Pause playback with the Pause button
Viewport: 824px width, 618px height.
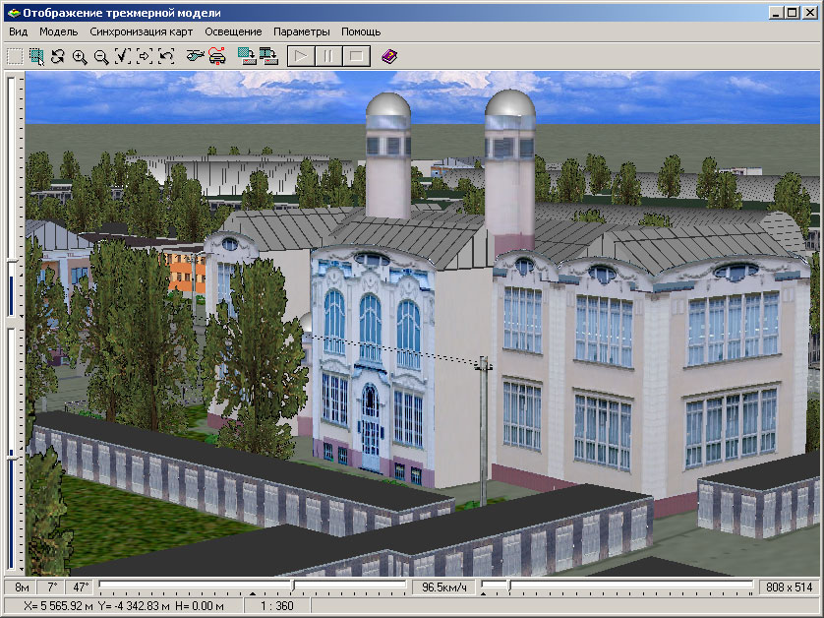(x=328, y=56)
